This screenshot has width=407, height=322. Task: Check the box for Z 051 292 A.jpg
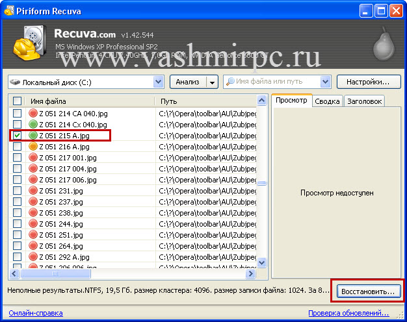[17, 256]
